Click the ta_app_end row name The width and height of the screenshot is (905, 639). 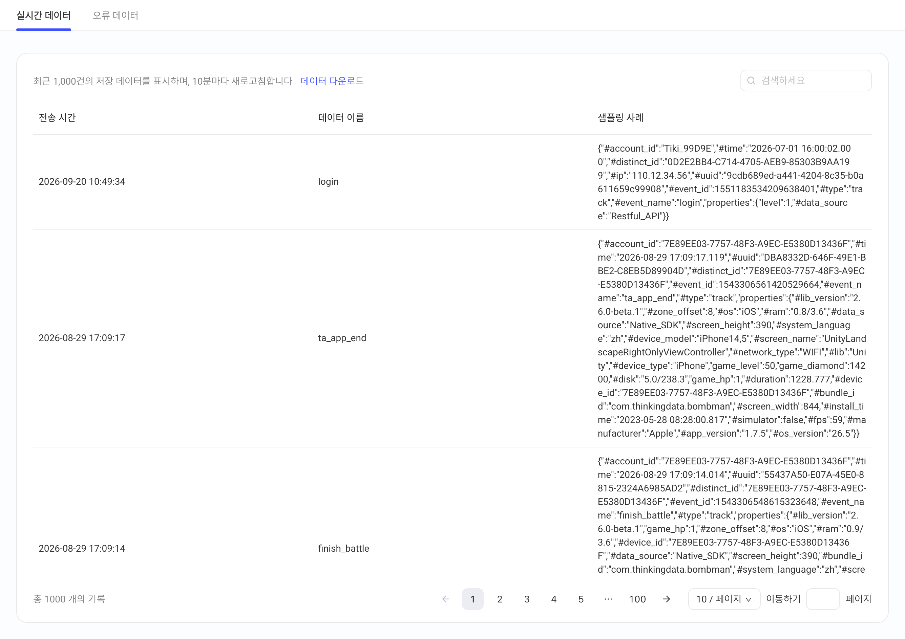pyautogui.click(x=342, y=338)
